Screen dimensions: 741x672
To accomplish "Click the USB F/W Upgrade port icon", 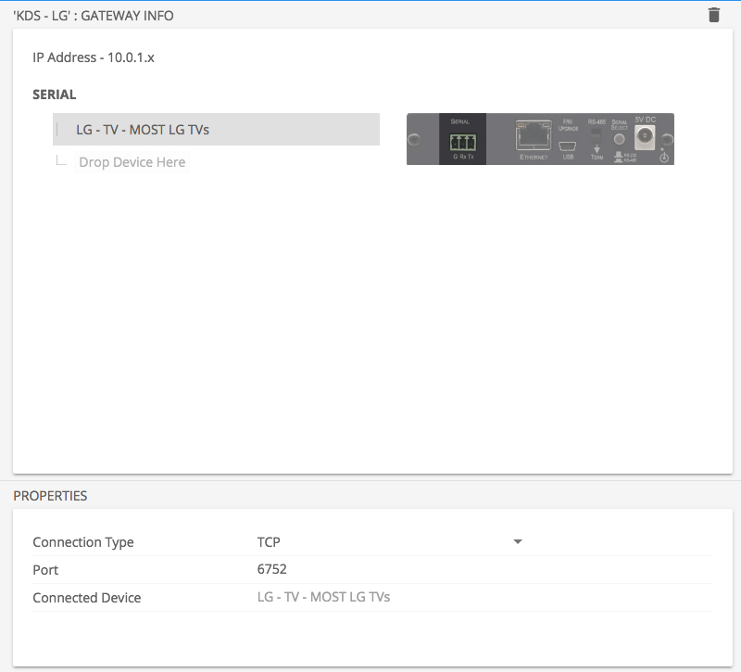I will click(568, 146).
